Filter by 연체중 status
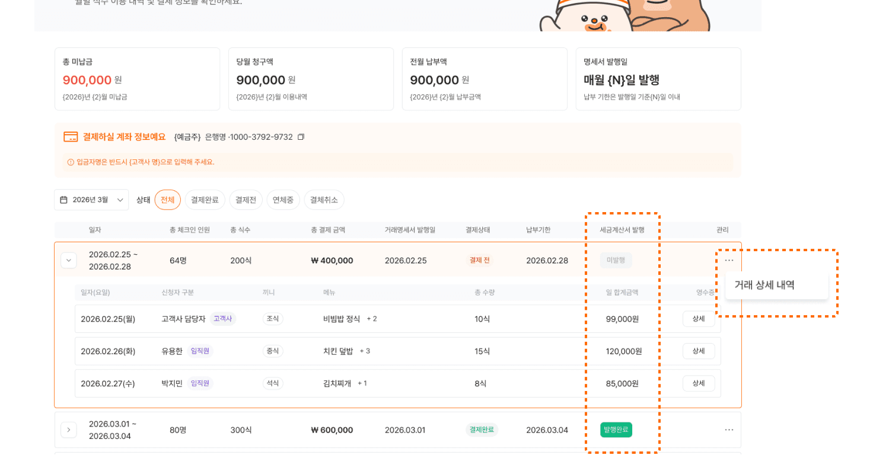 (283, 200)
